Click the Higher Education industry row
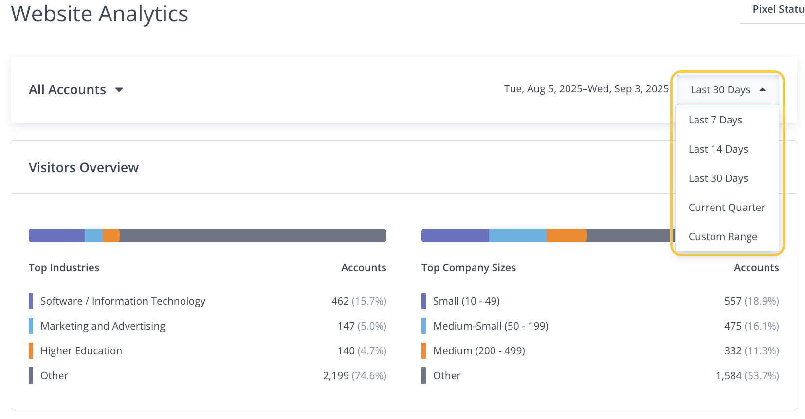The image size is (805, 419). click(81, 351)
